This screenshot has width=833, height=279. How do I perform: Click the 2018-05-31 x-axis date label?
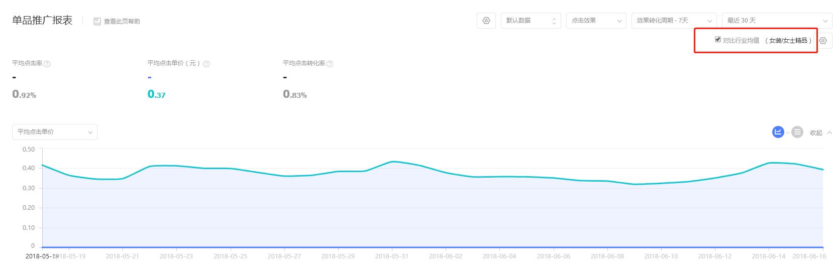tap(392, 256)
